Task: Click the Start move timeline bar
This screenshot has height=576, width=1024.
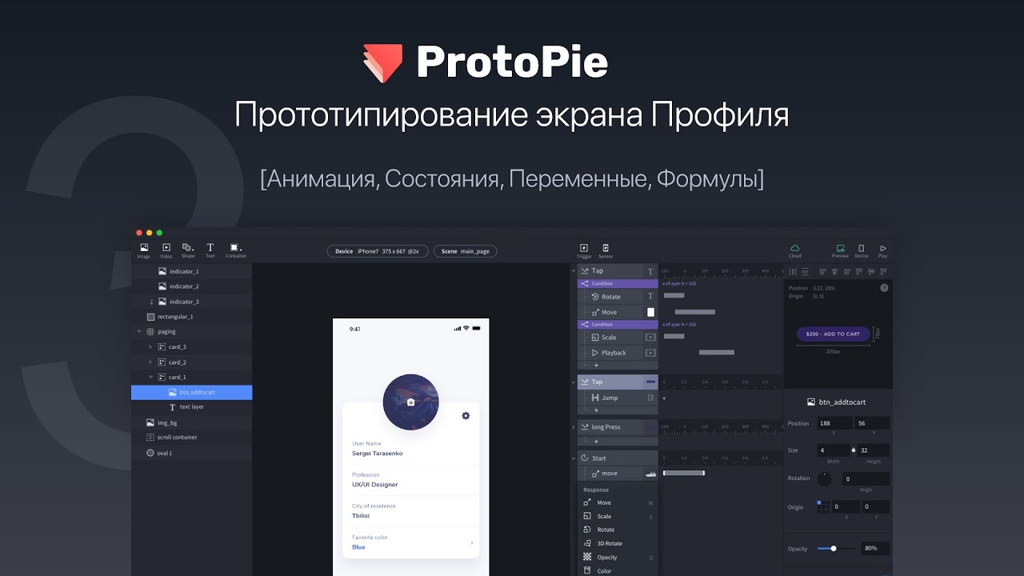Action: point(684,473)
